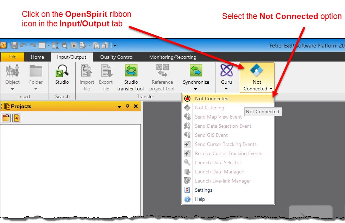345x223 pixels.
Task: Click the play window icon in quick access toolbar
Action: point(74,45)
